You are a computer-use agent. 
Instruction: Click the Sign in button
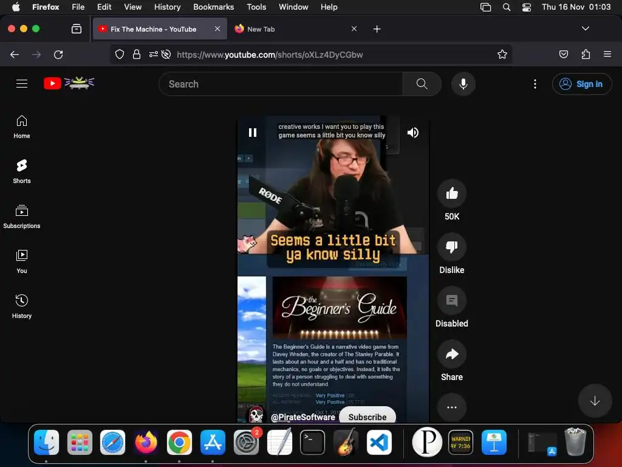581,84
